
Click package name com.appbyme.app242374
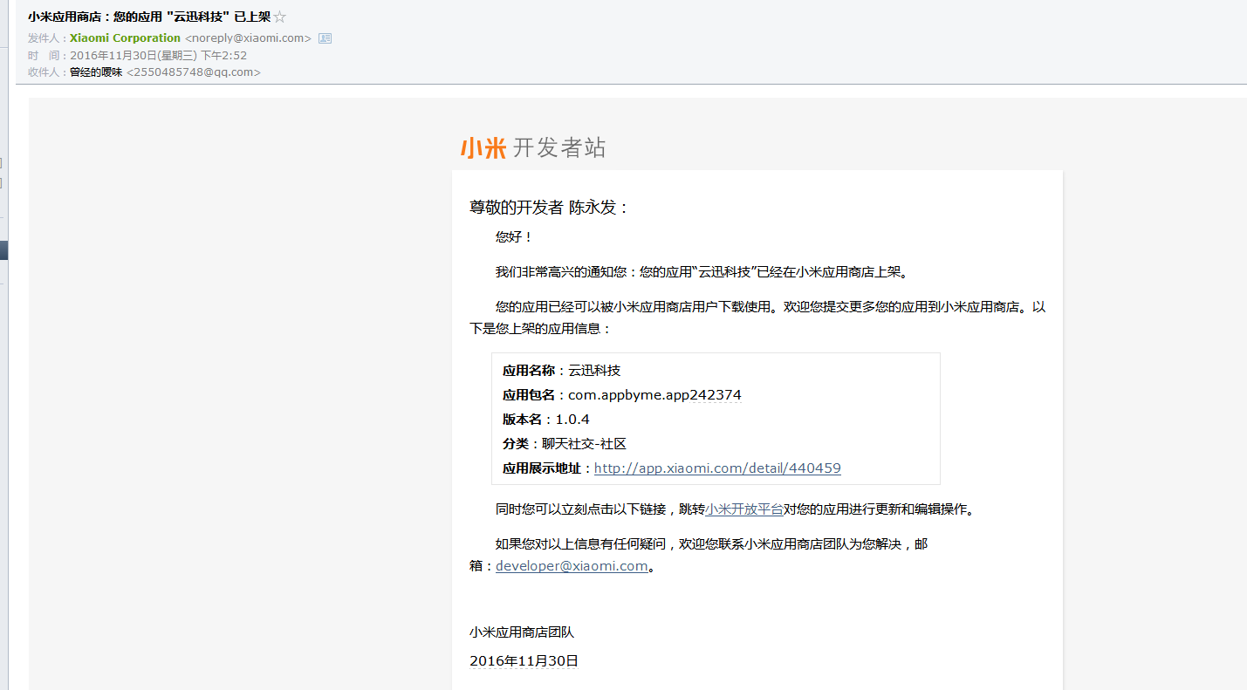click(x=654, y=395)
